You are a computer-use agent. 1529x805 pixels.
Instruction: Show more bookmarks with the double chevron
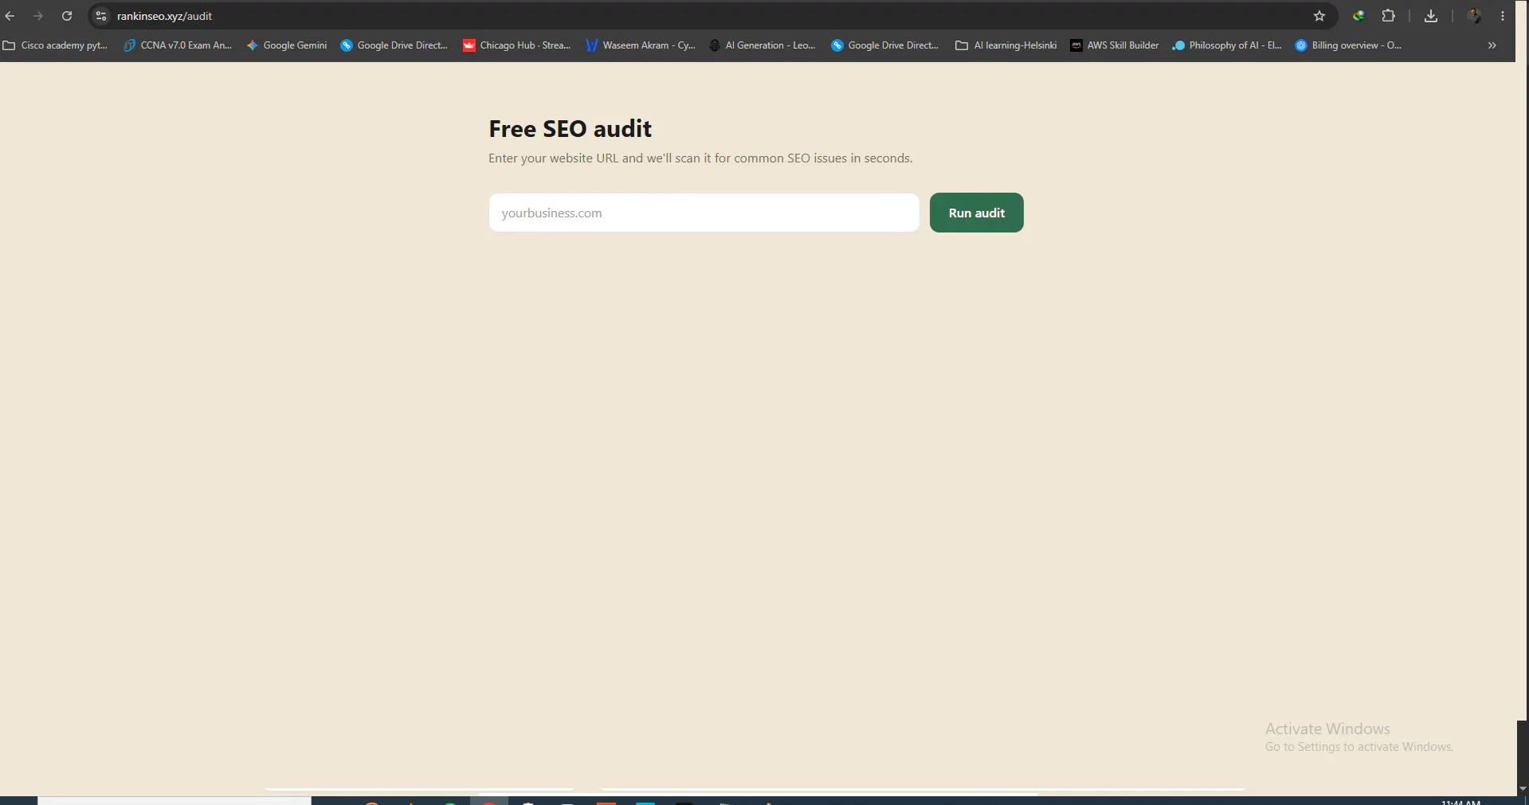click(x=1492, y=45)
